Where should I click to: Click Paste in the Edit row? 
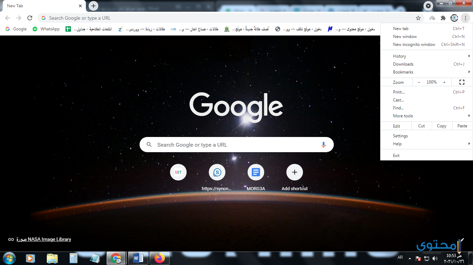(462, 126)
